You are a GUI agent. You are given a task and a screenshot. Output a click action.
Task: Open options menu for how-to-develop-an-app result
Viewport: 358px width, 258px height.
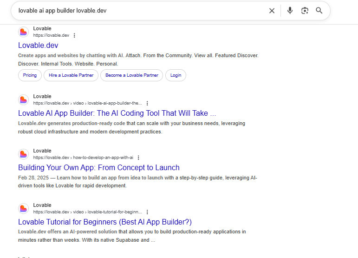(x=138, y=158)
